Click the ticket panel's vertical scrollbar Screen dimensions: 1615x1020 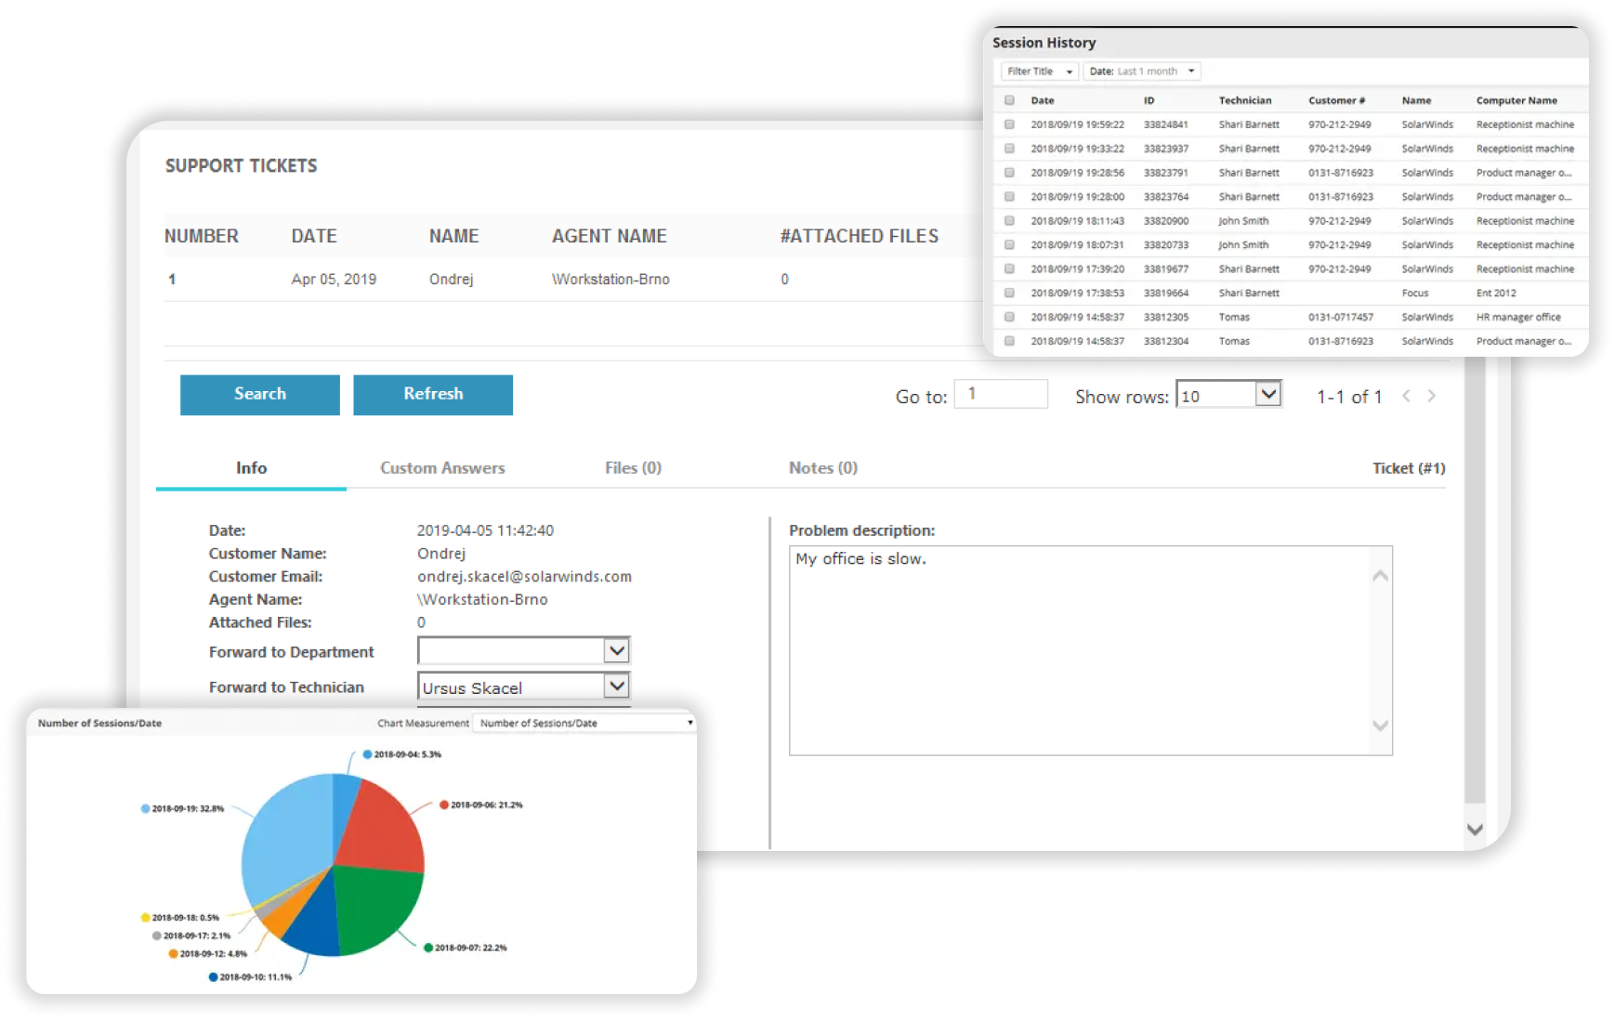(1475, 581)
